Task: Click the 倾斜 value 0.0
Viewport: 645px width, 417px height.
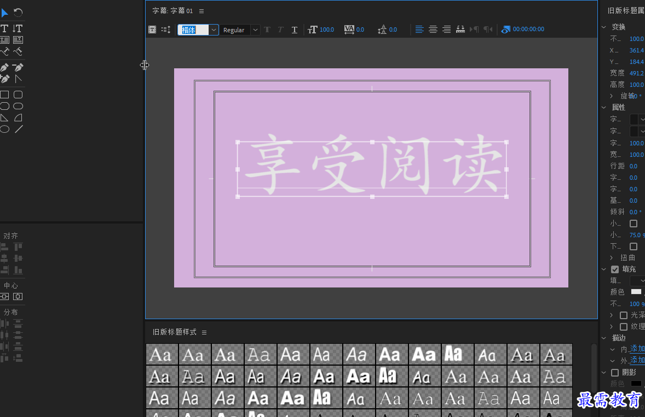Action: coord(635,212)
